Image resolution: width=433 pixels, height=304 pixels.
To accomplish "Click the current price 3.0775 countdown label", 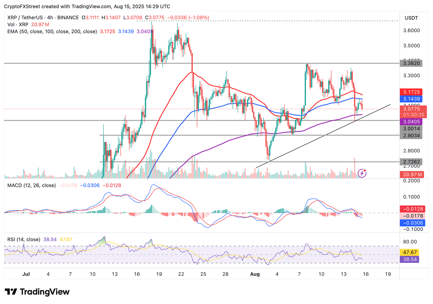I will [x=413, y=112].
